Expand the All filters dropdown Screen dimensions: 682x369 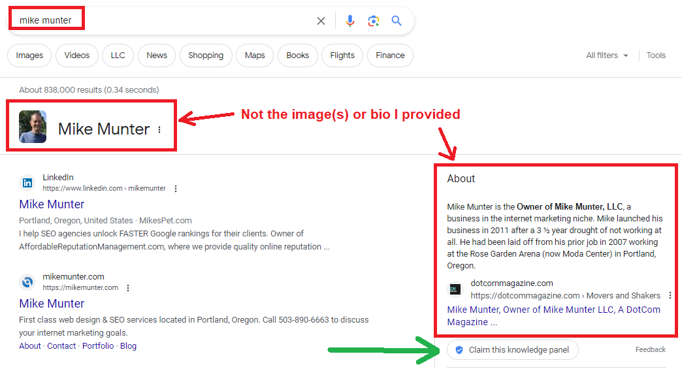tap(607, 56)
